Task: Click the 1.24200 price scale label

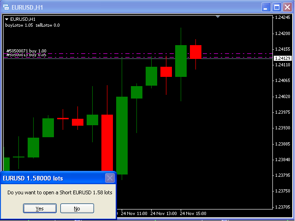Action: [282, 34]
